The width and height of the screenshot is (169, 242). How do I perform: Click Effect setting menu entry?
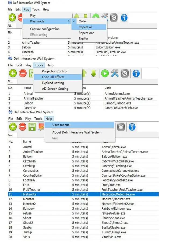coord(39,35)
